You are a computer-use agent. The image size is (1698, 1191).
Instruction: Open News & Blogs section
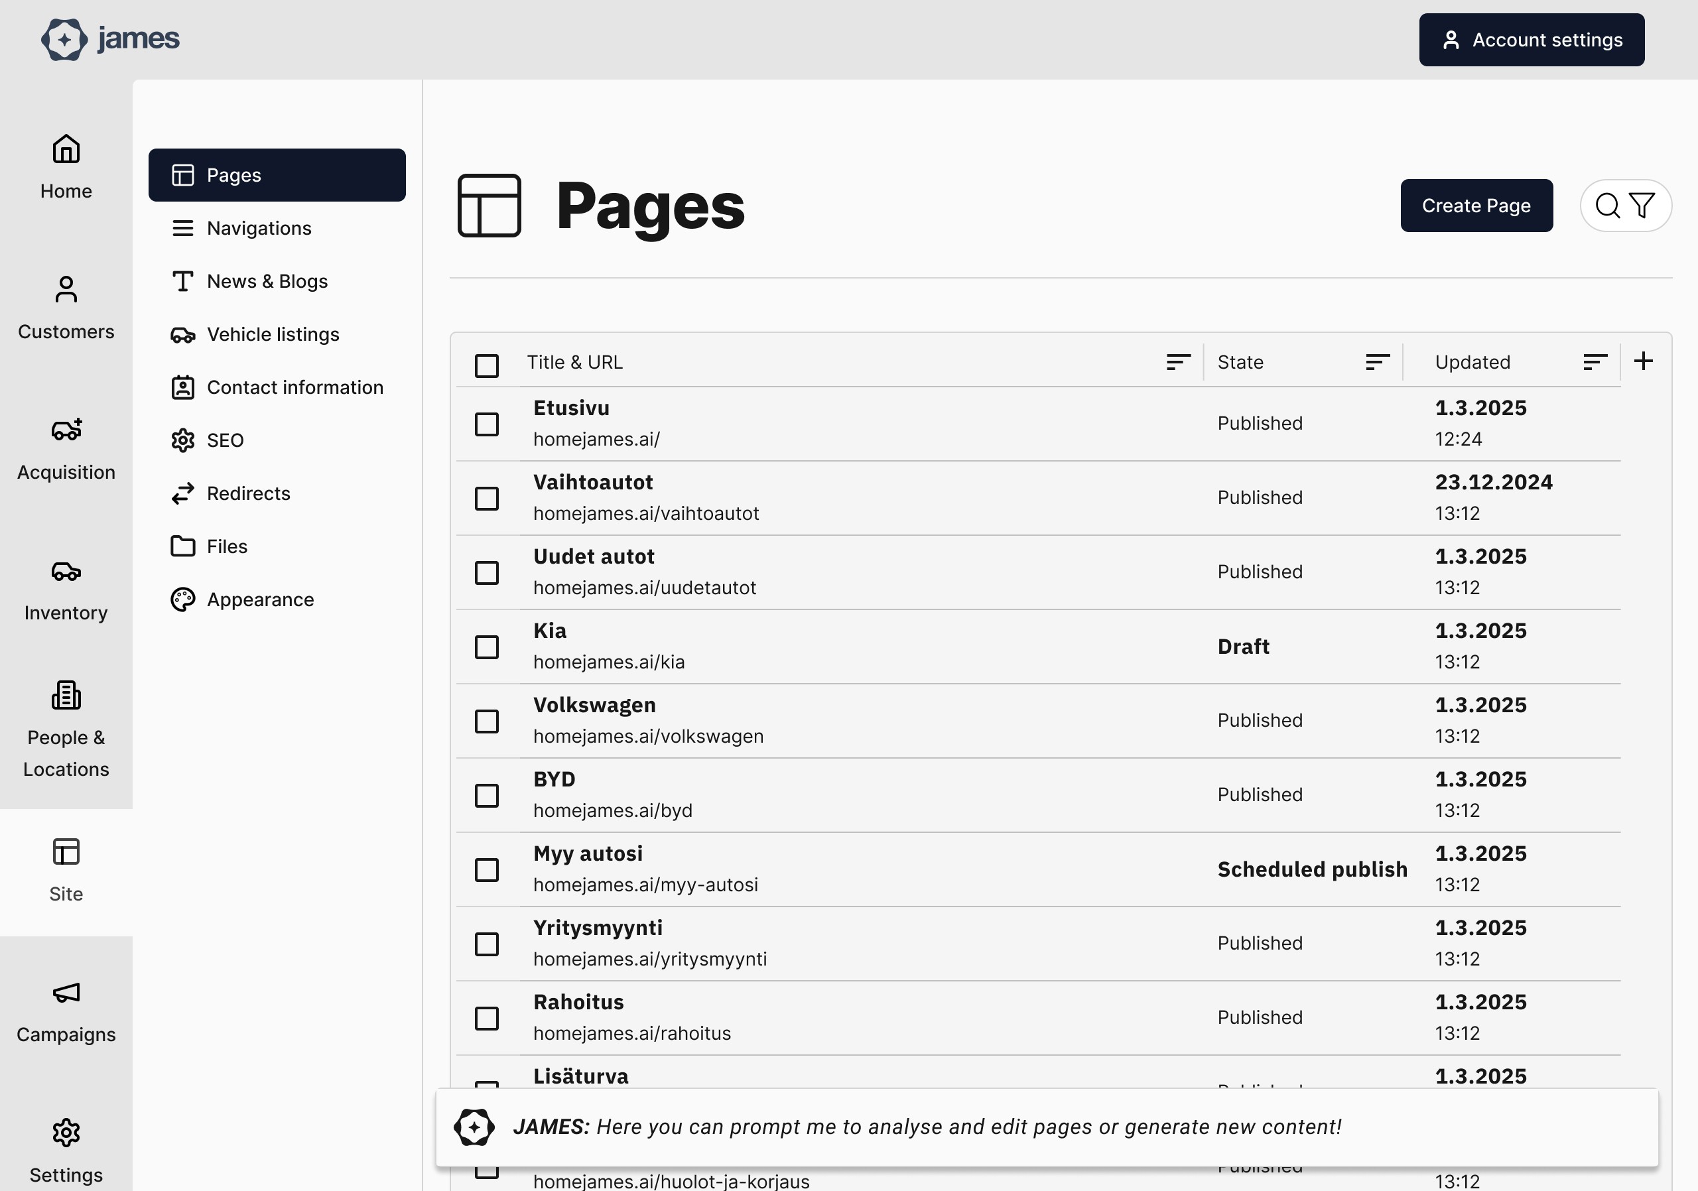[x=277, y=282]
